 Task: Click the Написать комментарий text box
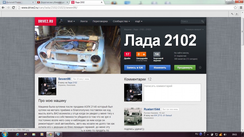click(x=172, y=93)
